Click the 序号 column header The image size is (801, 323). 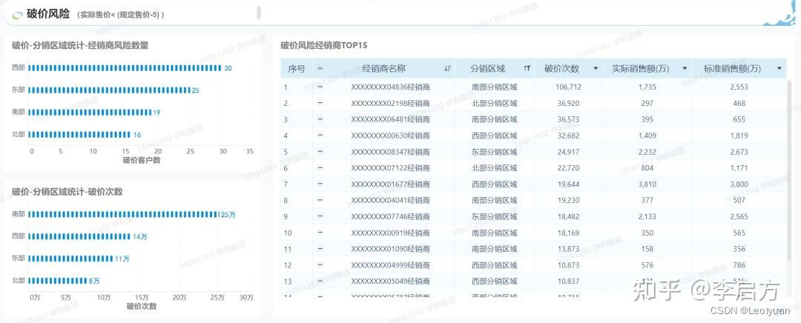point(296,69)
